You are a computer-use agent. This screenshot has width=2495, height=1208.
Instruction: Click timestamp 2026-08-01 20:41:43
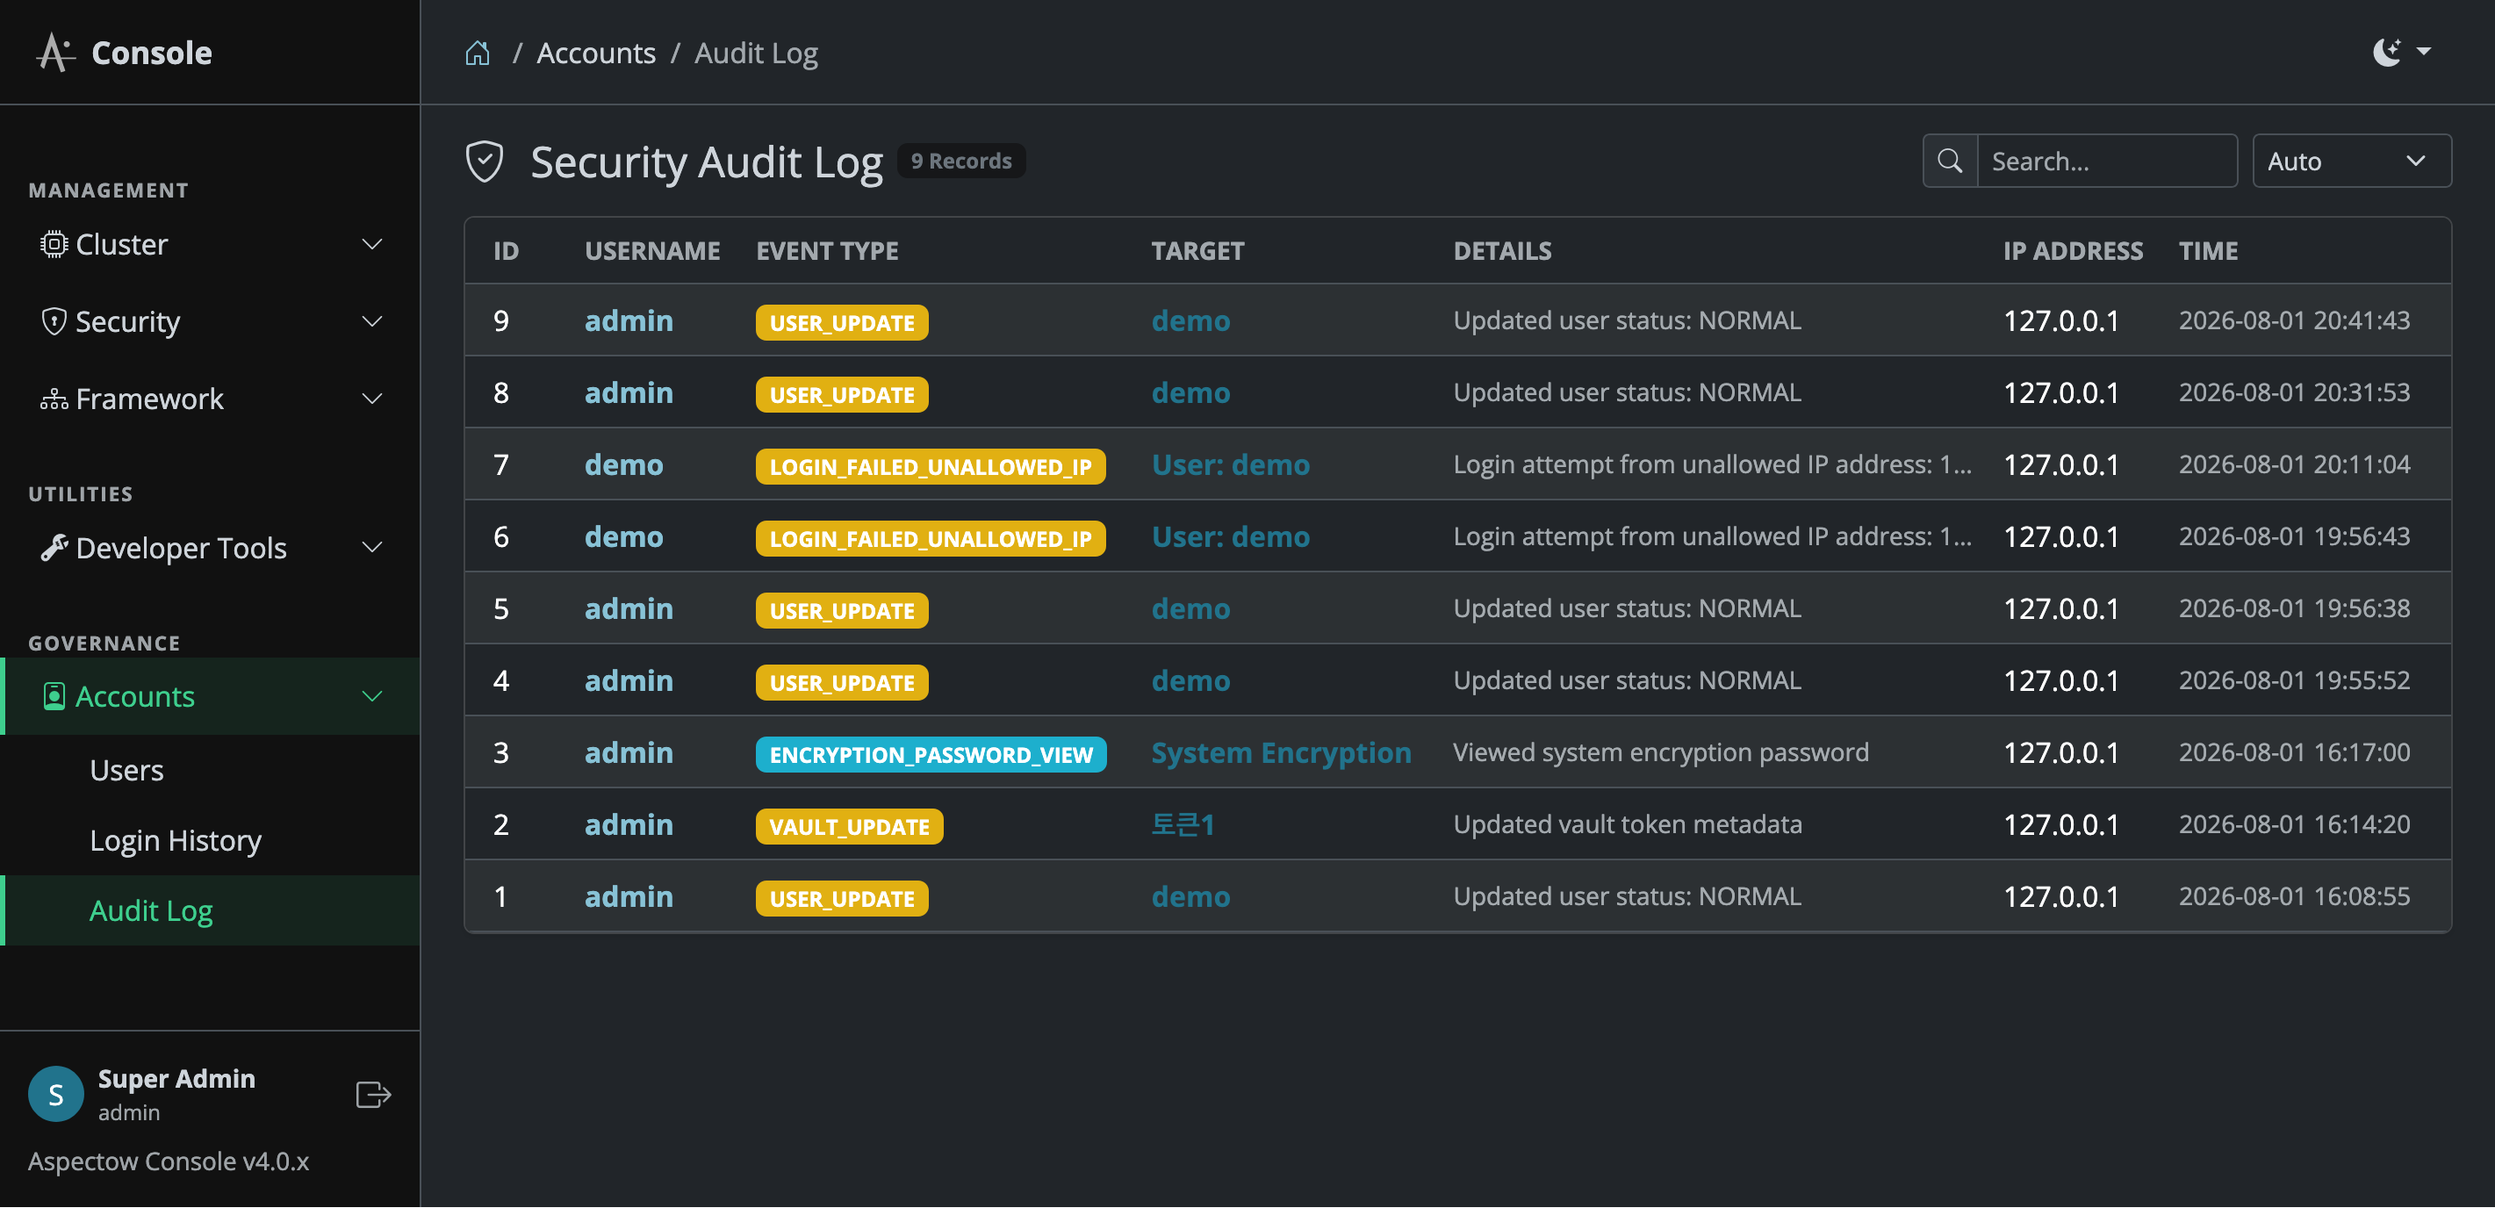coord(2294,320)
